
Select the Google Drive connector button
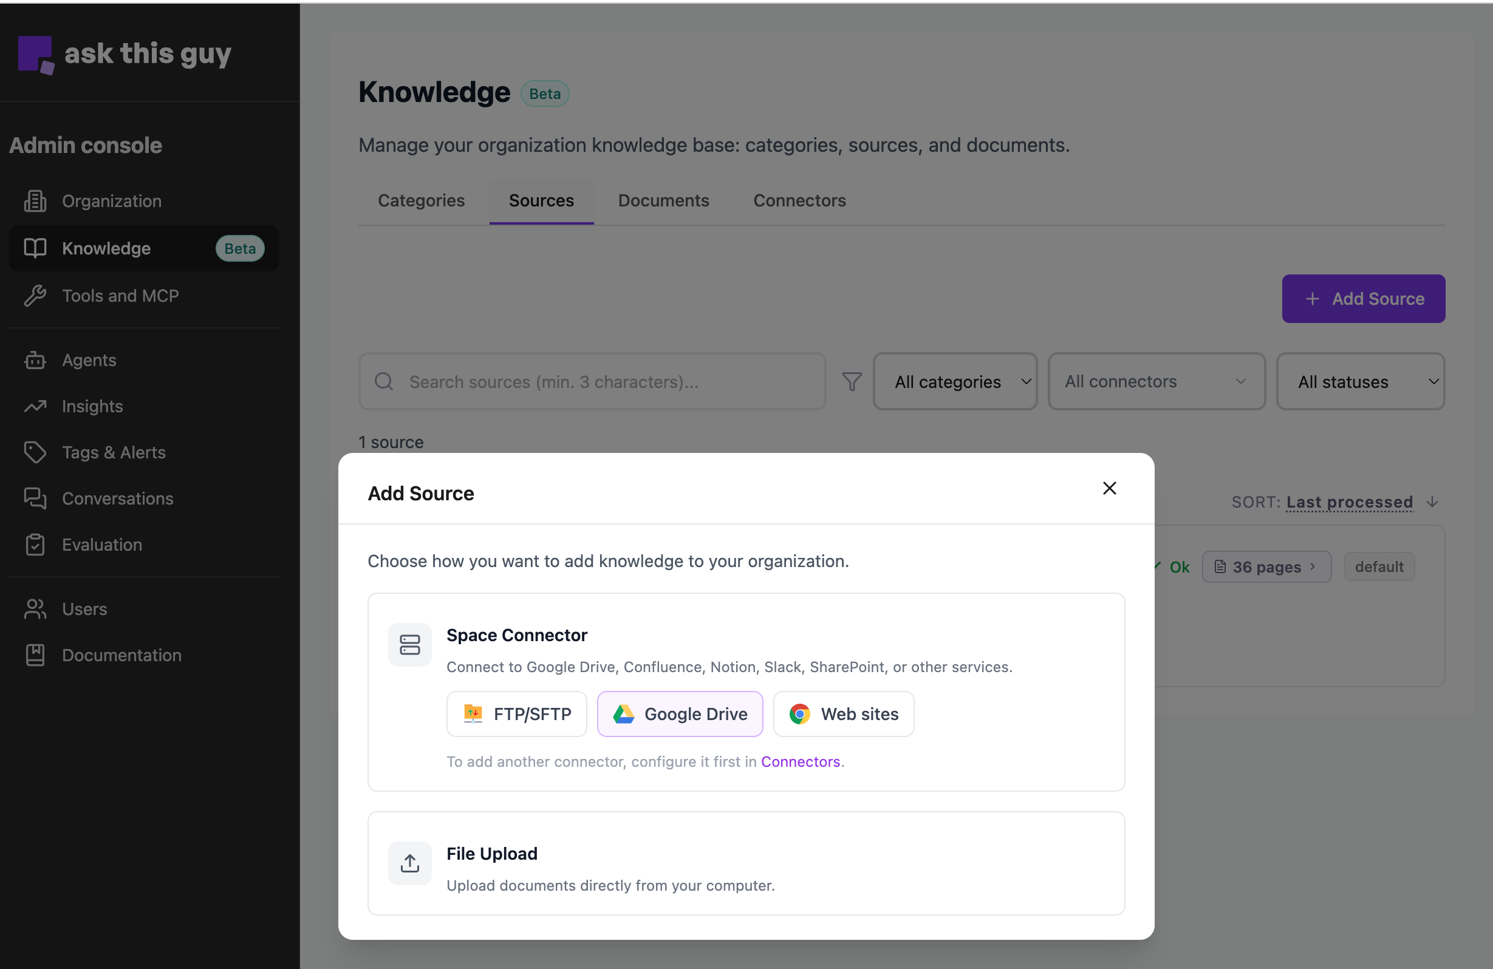click(680, 714)
